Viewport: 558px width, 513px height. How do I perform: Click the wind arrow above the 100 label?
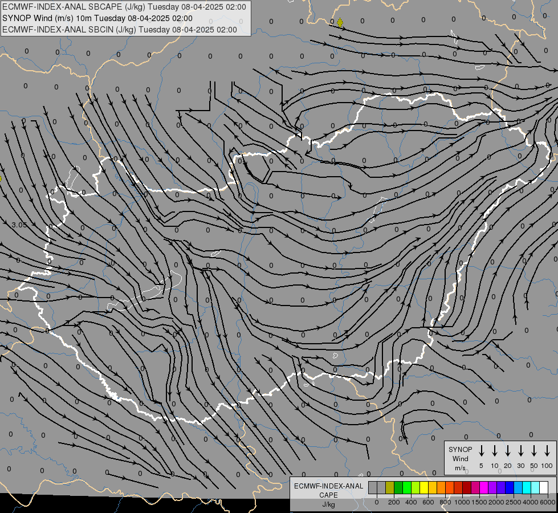click(547, 451)
